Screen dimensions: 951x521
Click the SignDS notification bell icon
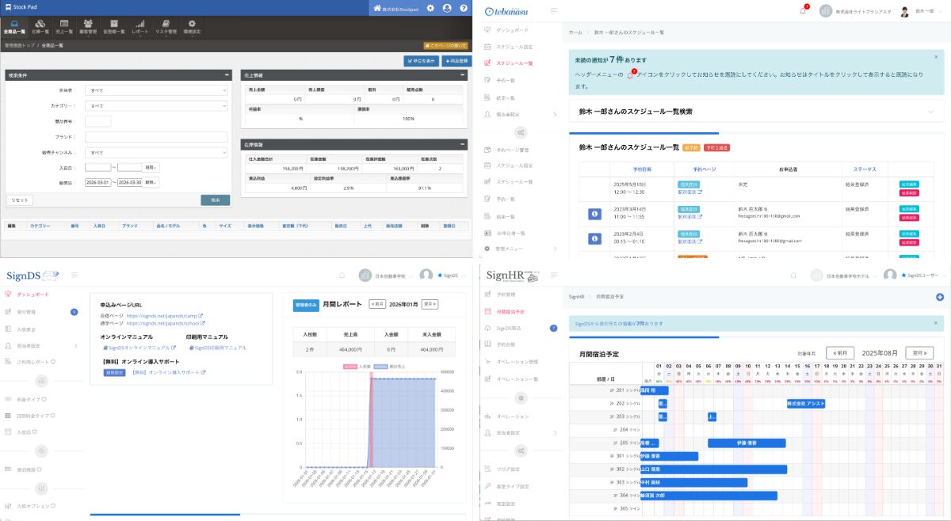(342, 276)
